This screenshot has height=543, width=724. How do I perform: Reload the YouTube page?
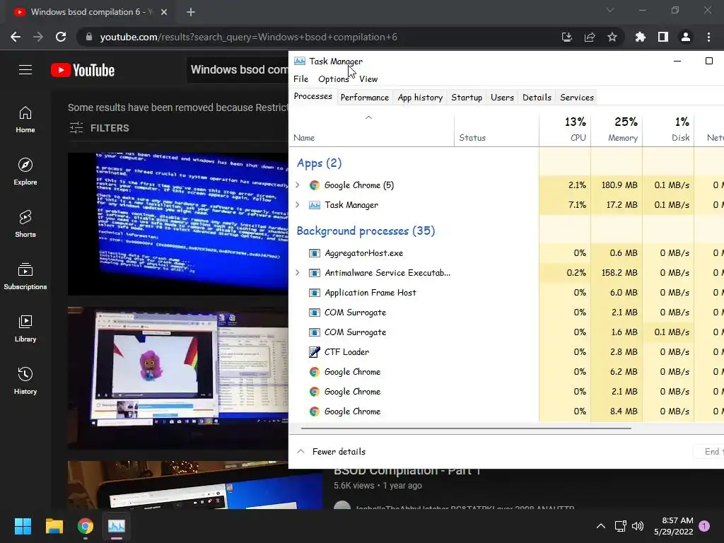(61, 37)
